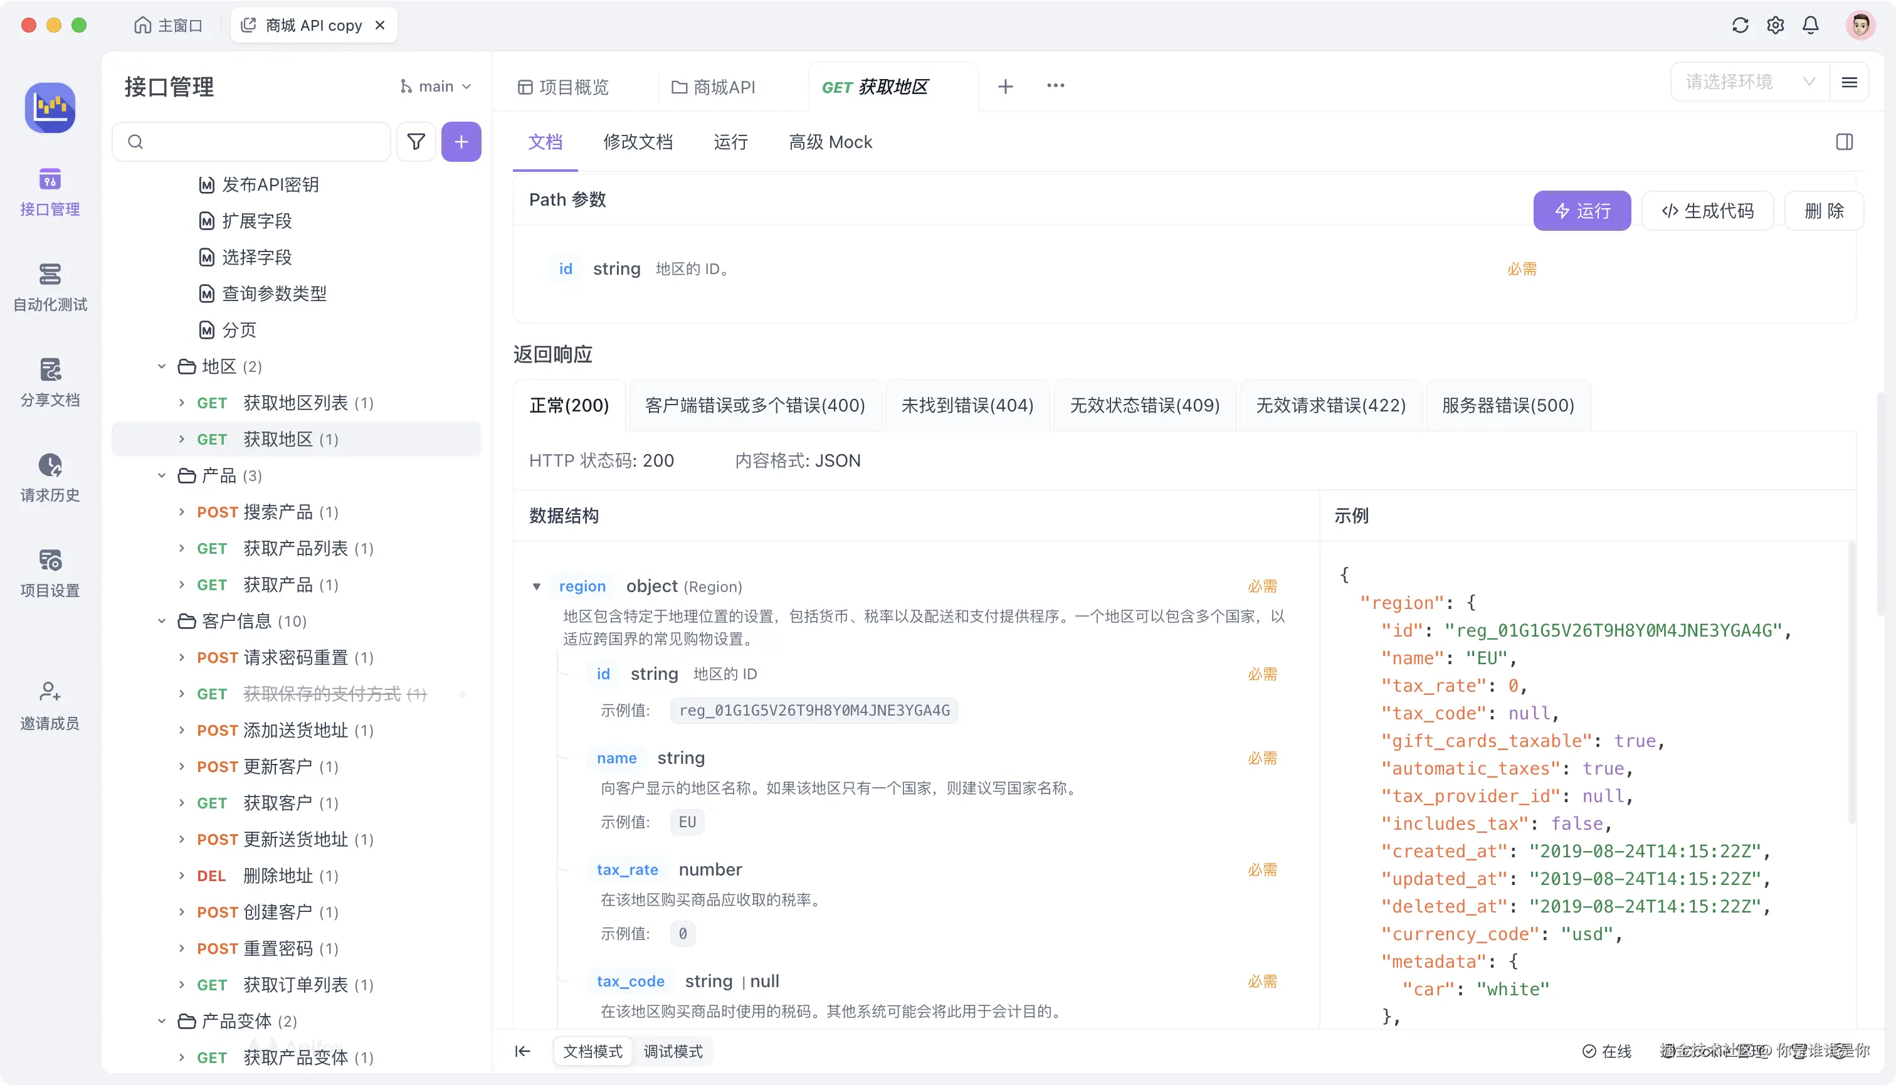This screenshot has height=1085, width=1896.
Task: Open the filter icon beside the search box
Action: pyautogui.click(x=416, y=141)
